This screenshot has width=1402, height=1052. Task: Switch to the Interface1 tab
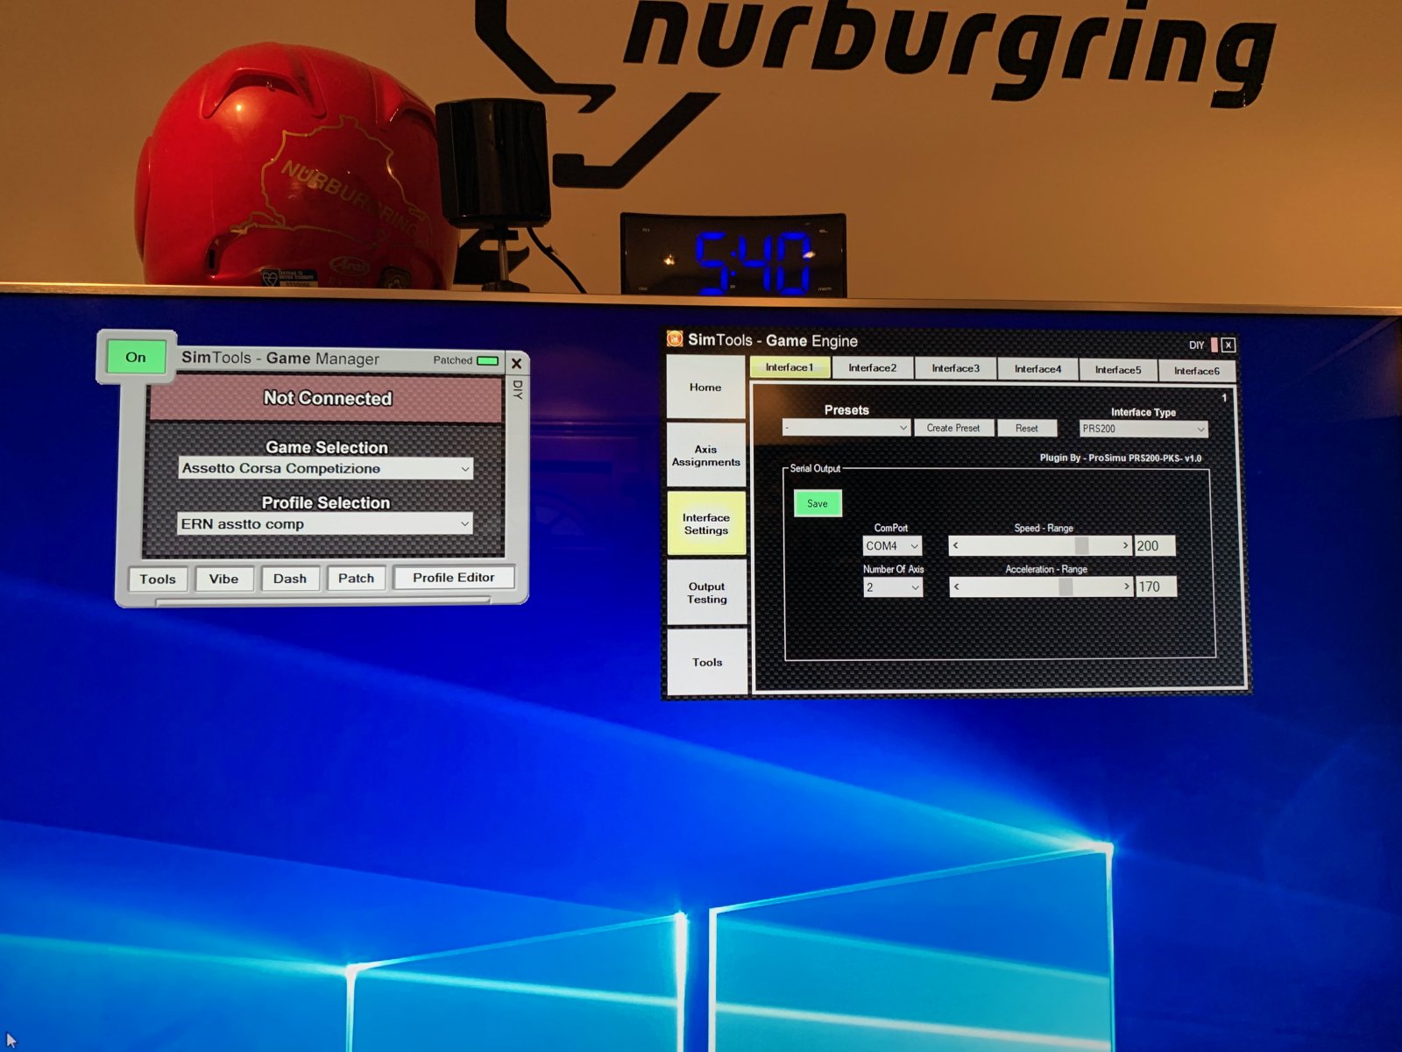click(790, 367)
